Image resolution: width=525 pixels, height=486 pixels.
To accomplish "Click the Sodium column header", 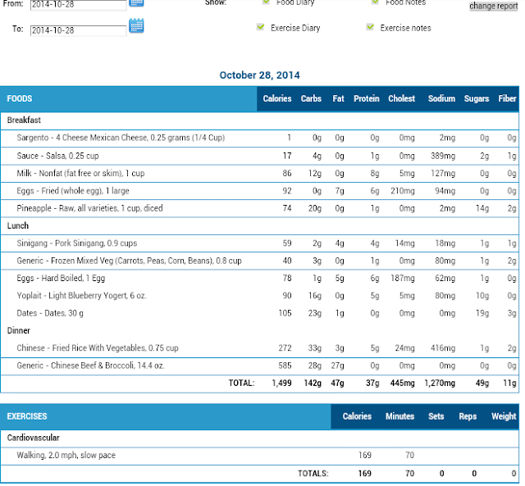I will click(441, 98).
